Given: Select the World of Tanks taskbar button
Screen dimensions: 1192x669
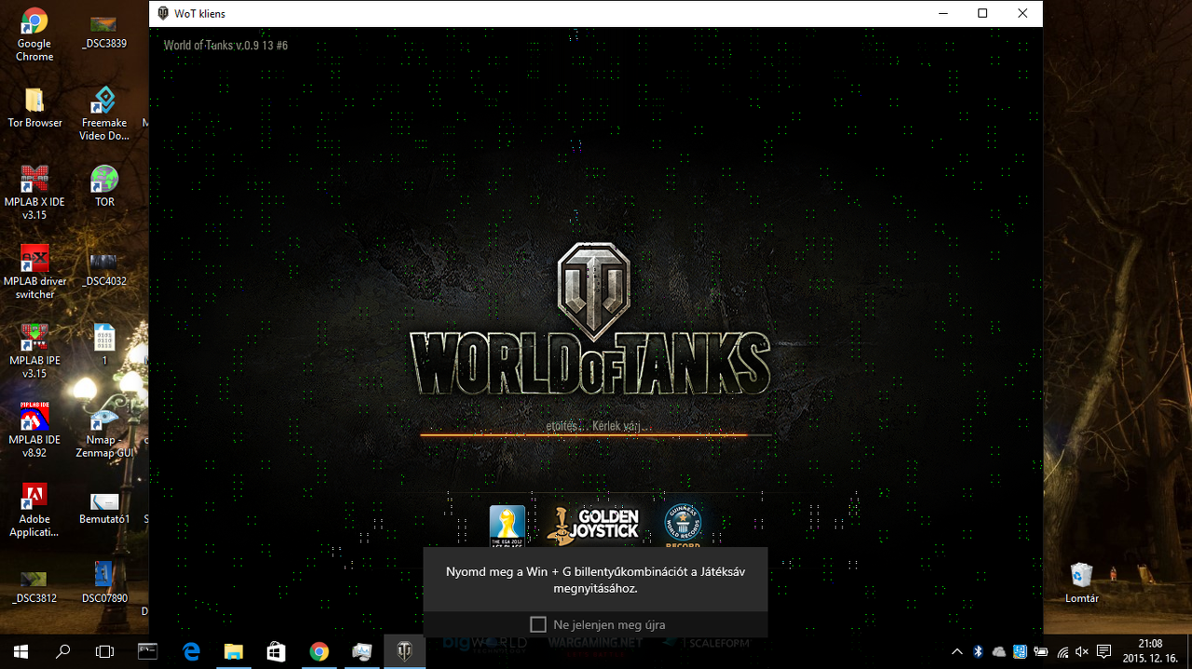Looking at the screenshot, I should 404,651.
